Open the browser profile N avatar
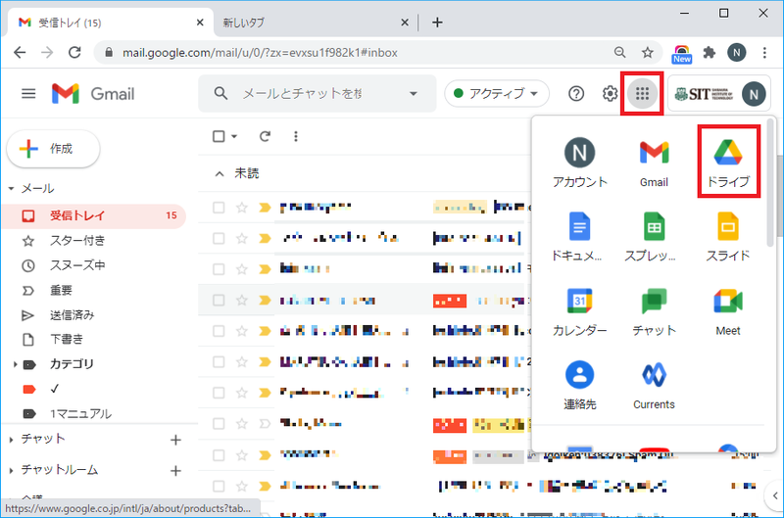The image size is (784, 518). tap(737, 53)
